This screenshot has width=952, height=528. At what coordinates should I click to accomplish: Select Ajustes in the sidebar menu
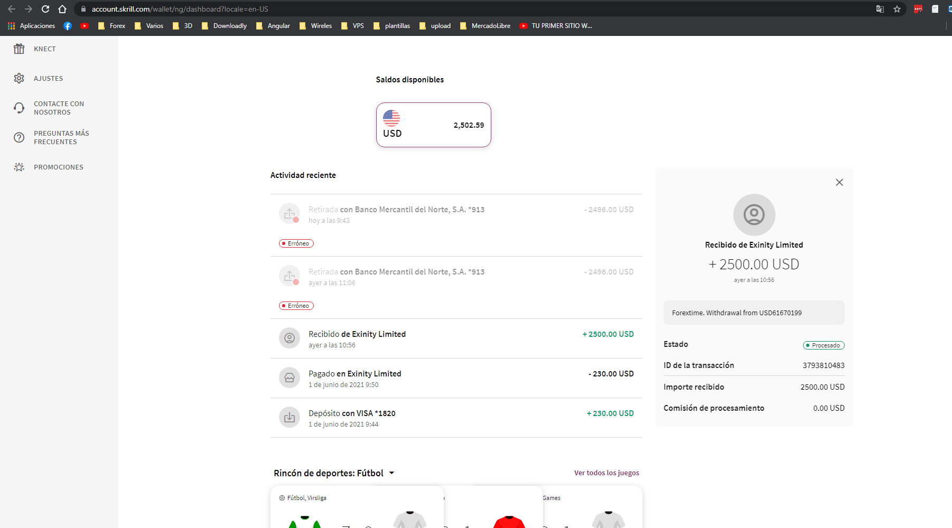click(49, 79)
